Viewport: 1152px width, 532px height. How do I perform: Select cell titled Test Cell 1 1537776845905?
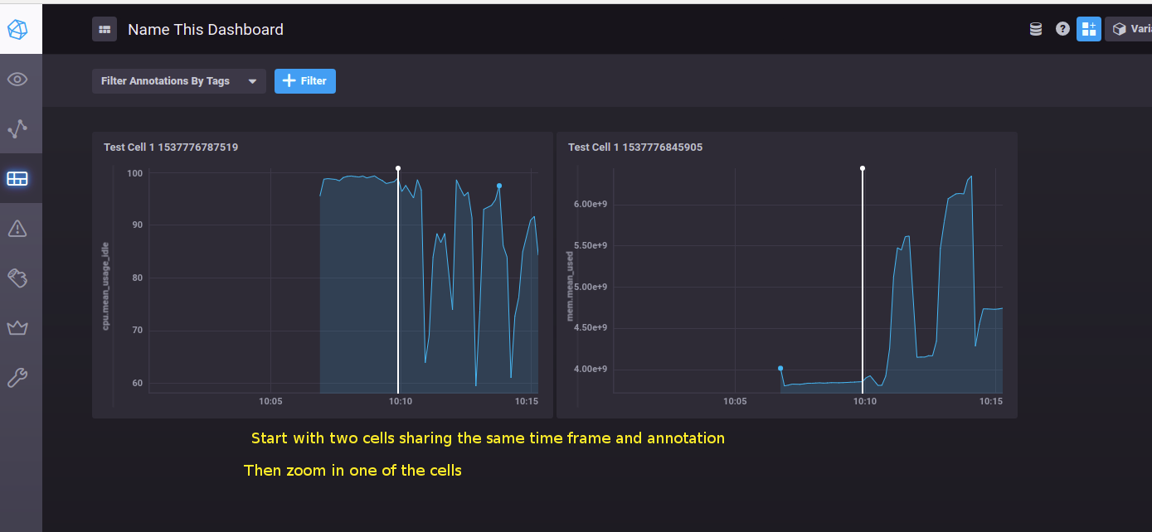(634, 147)
